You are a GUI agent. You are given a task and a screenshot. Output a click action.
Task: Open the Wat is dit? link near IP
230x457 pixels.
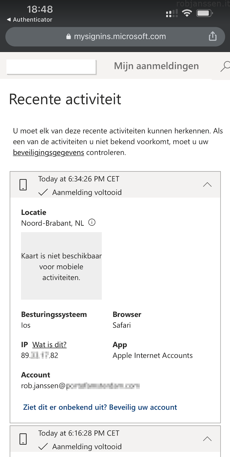coord(49,345)
